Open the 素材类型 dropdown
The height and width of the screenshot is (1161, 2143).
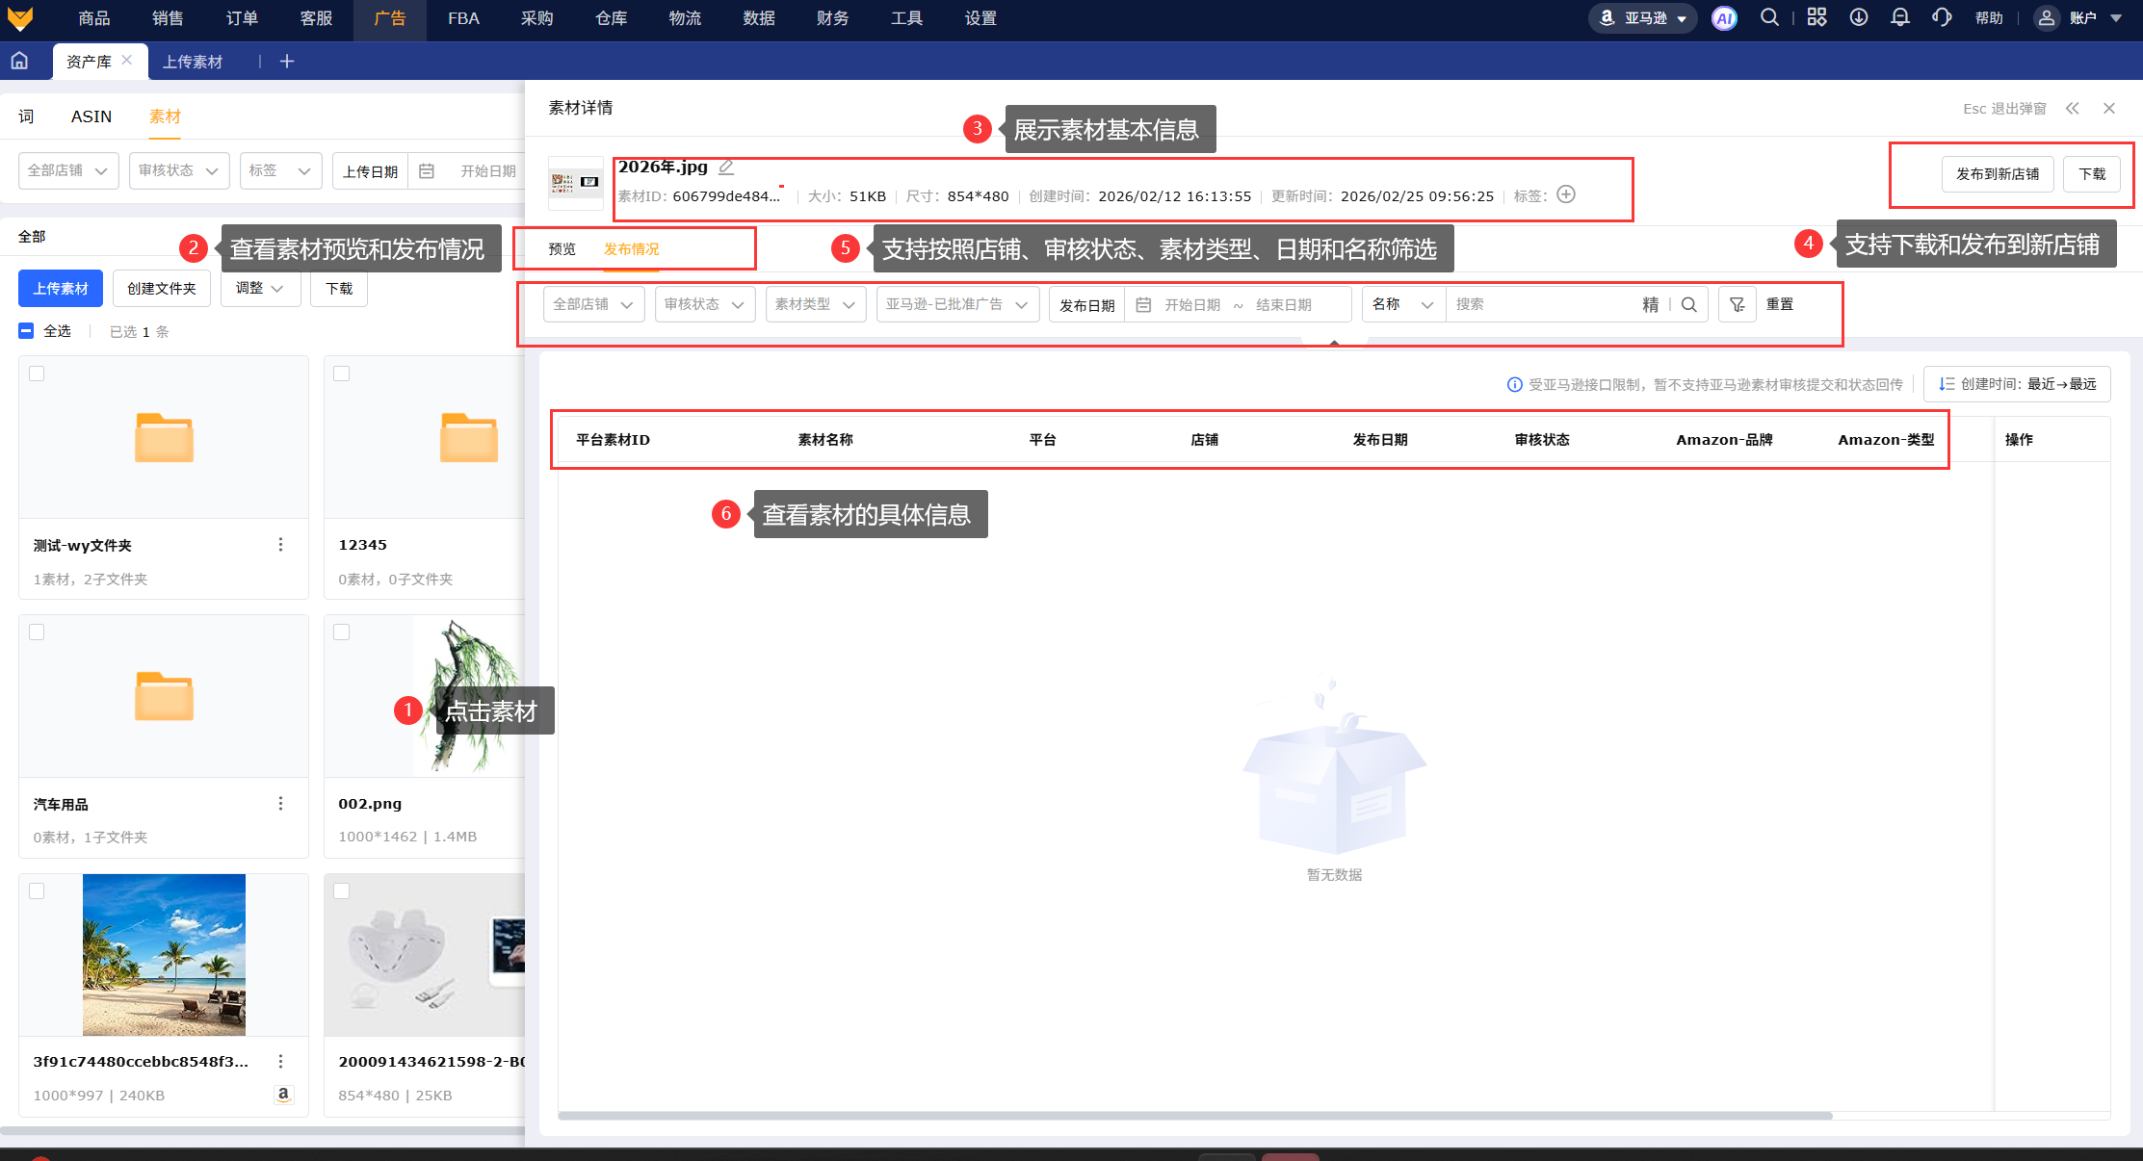pos(815,304)
